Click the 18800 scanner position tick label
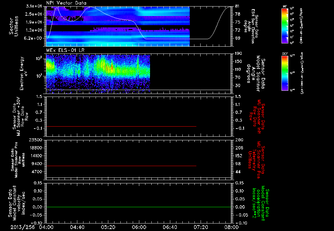This screenshot has height=231, width=334. 35,148
